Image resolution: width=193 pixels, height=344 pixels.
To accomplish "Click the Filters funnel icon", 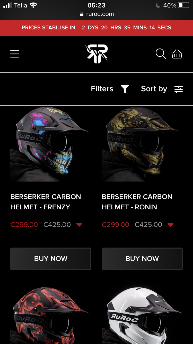I will [x=125, y=89].
